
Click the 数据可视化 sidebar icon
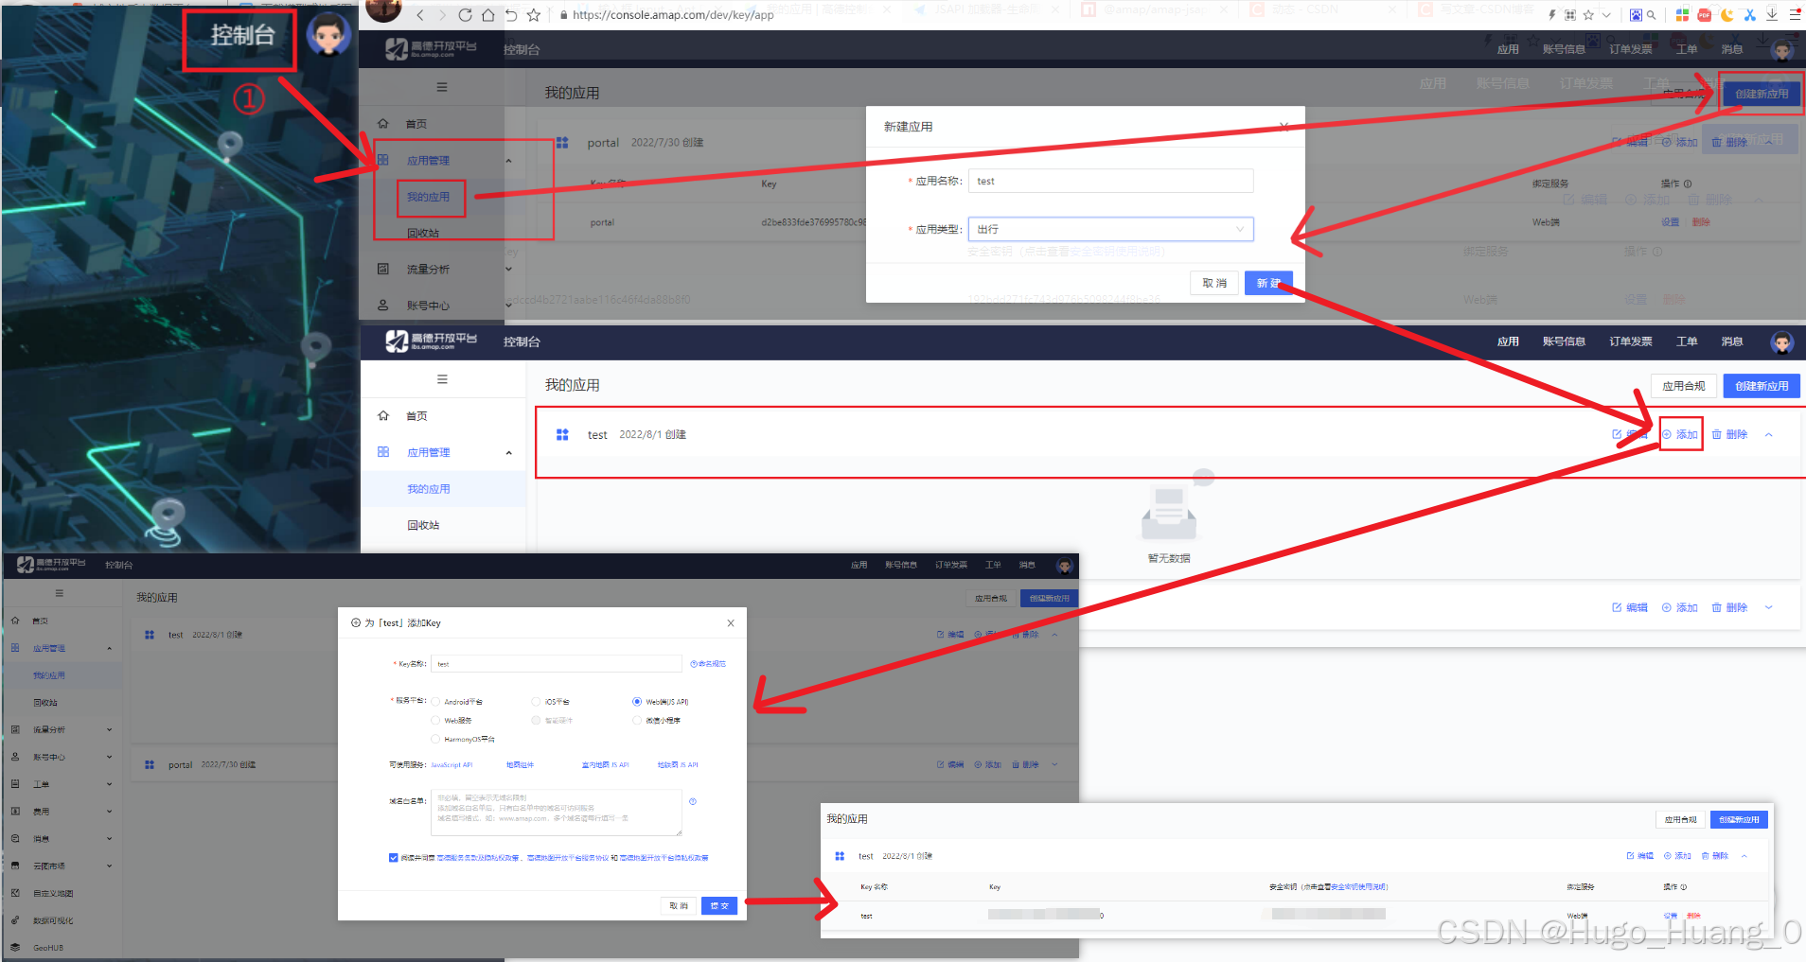tap(15, 920)
